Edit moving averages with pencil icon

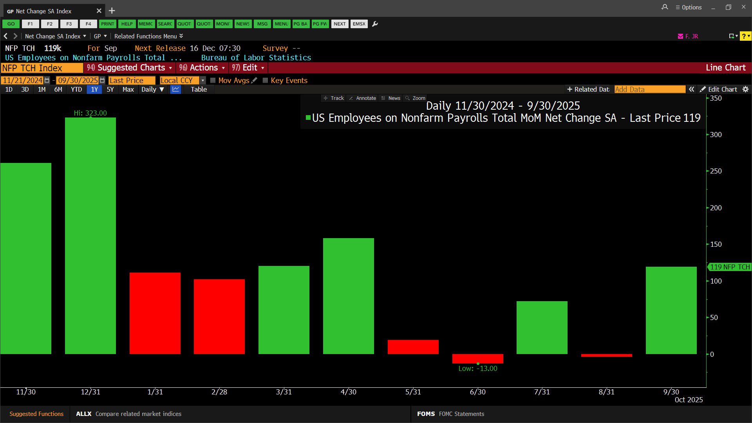coord(255,80)
